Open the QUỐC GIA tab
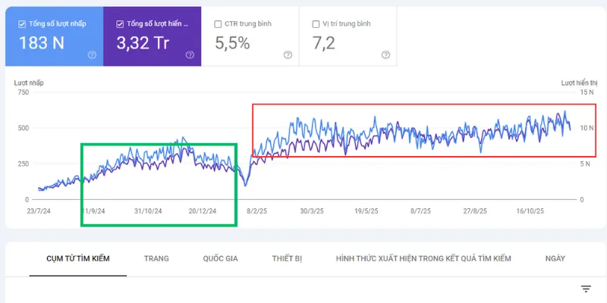Viewport: 607px width, 303px height. (x=220, y=258)
